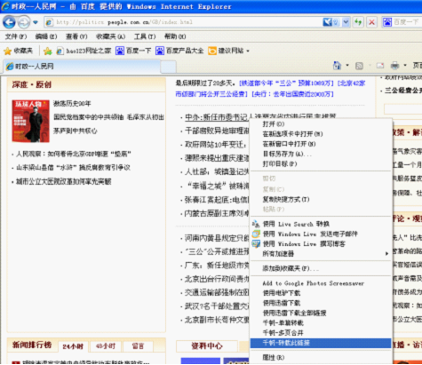Open the 查看(V) menu
This screenshot has height=365, width=422.
76,36
